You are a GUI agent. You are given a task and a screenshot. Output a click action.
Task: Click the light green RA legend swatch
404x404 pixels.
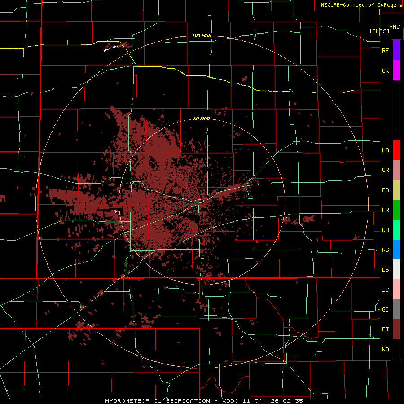pyautogui.click(x=396, y=230)
